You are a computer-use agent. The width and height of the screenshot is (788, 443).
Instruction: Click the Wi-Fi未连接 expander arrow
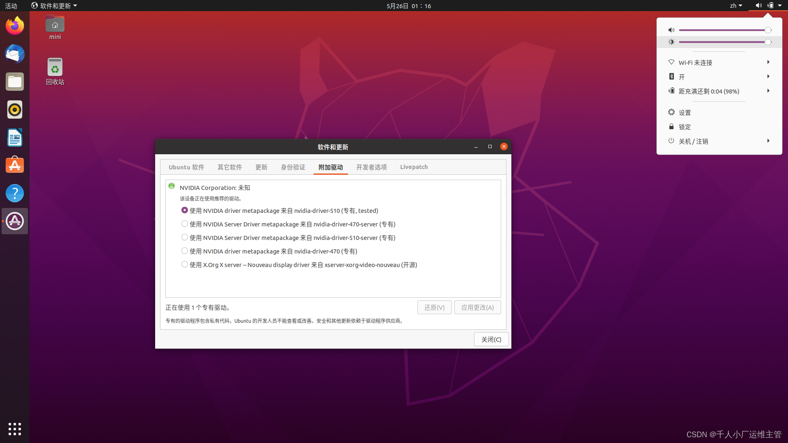click(x=768, y=62)
